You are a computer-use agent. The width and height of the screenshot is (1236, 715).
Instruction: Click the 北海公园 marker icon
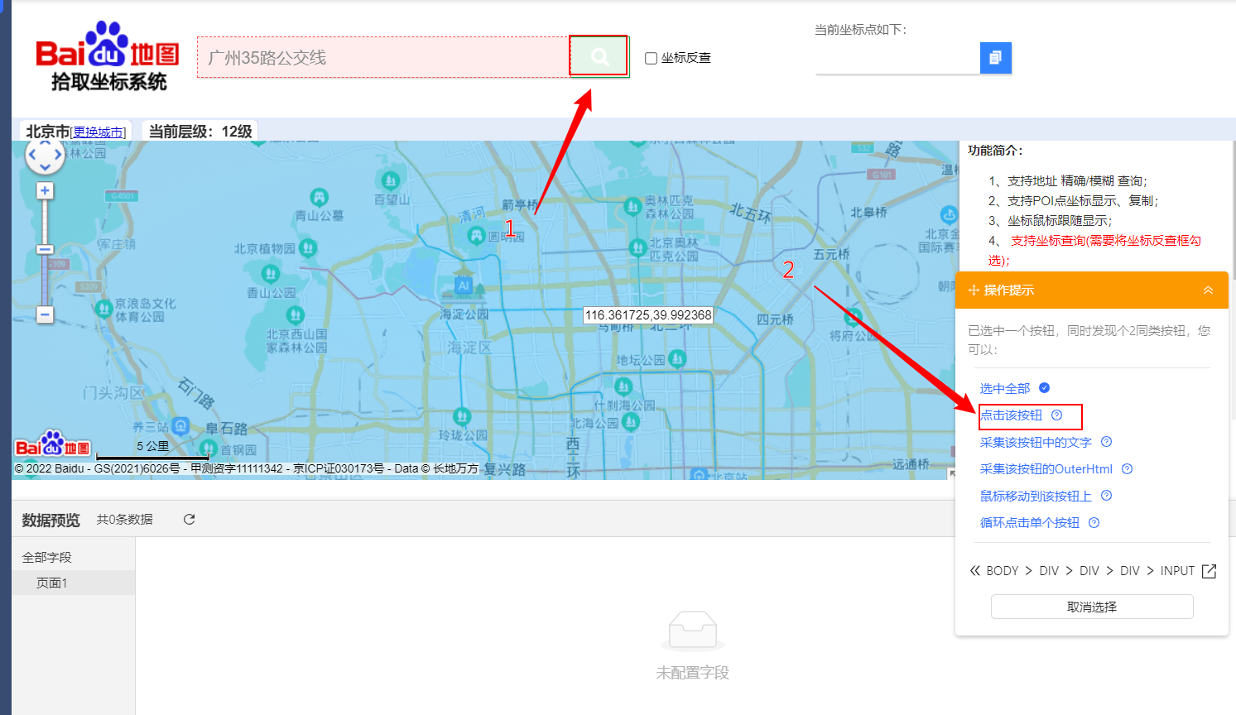tap(630, 422)
